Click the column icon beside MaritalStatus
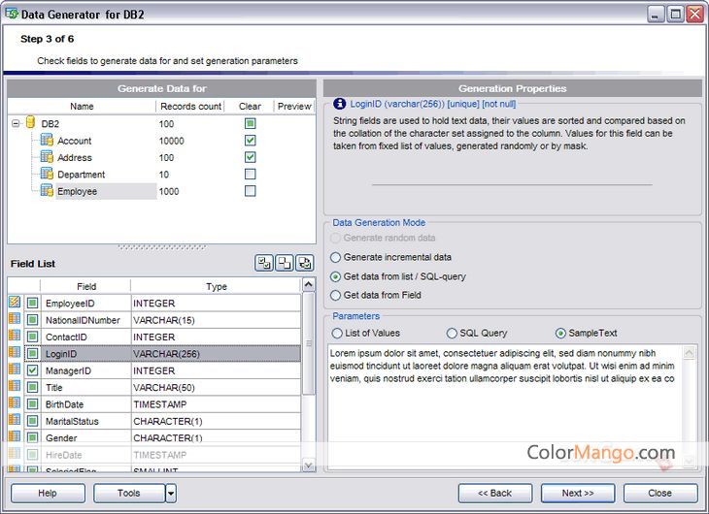Viewport: 709px width, 514px height. point(15,420)
